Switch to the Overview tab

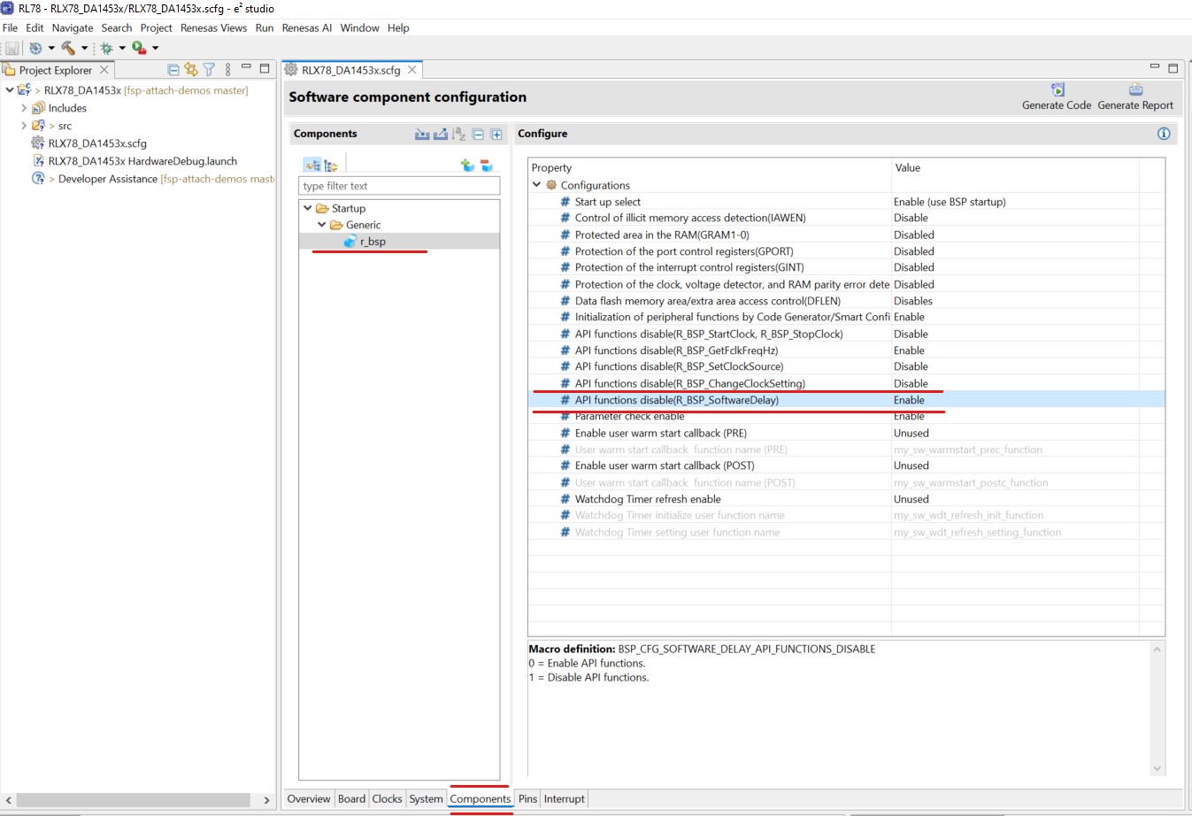click(x=309, y=799)
